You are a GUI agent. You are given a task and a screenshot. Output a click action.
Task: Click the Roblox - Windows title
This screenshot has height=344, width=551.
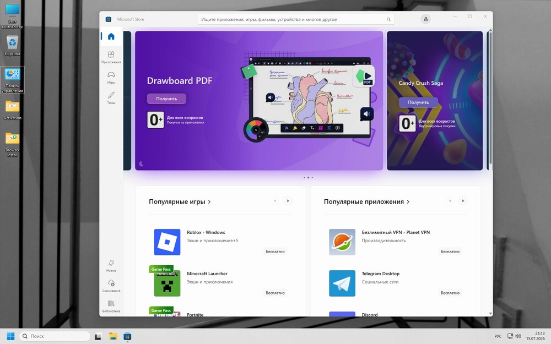pyautogui.click(x=206, y=232)
